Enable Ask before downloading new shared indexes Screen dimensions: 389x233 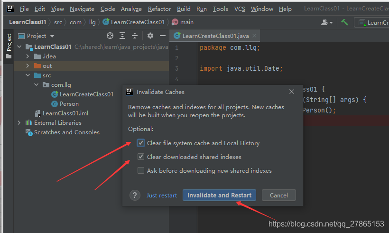tap(141, 170)
